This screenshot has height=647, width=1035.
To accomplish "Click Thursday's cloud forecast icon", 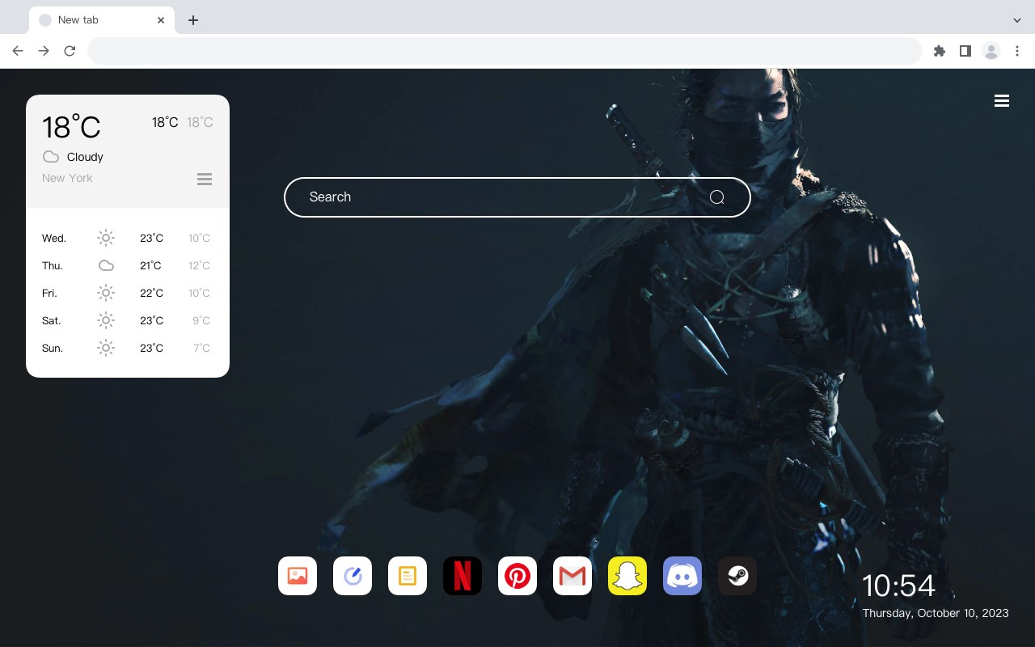I will (106, 265).
